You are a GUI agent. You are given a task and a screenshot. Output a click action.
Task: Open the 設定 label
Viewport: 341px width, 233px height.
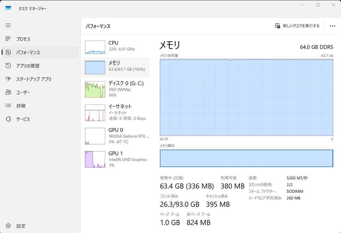click(x=21, y=226)
